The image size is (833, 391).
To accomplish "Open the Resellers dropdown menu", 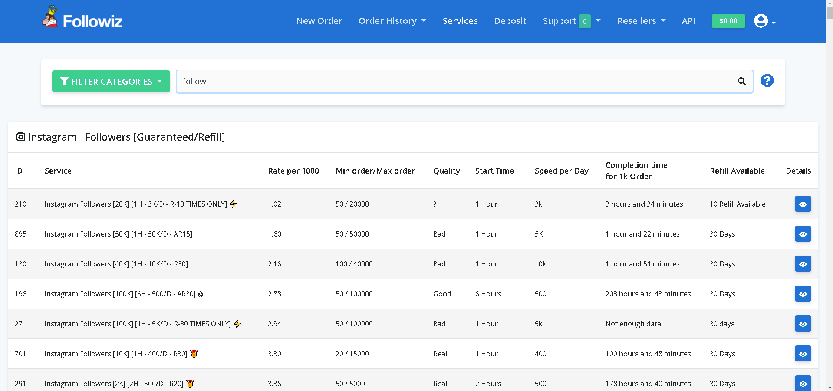I will [x=641, y=21].
